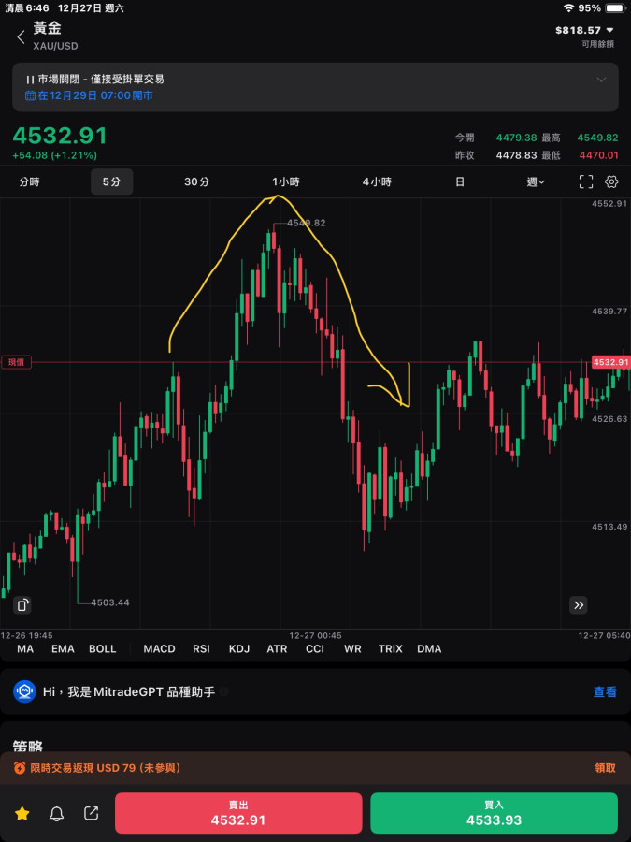The image size is (631, 842).
Task: Tap the 4532.91 price tag on axis
Action: 610,362
